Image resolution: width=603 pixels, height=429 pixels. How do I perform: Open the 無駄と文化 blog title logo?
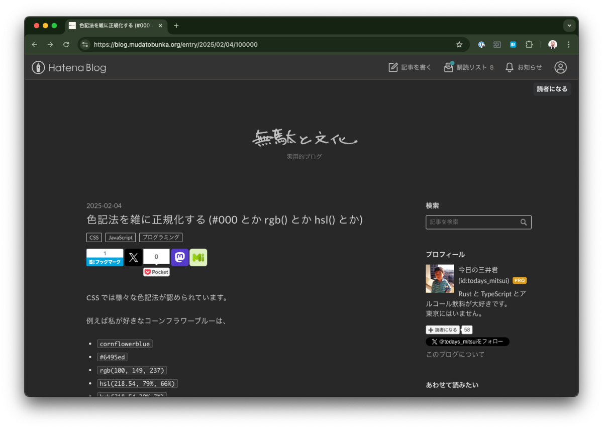pos(305,138)
